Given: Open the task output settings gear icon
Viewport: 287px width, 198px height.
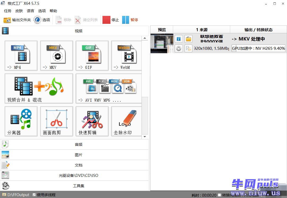Looking at the screenshot, I should click(179, 48).
